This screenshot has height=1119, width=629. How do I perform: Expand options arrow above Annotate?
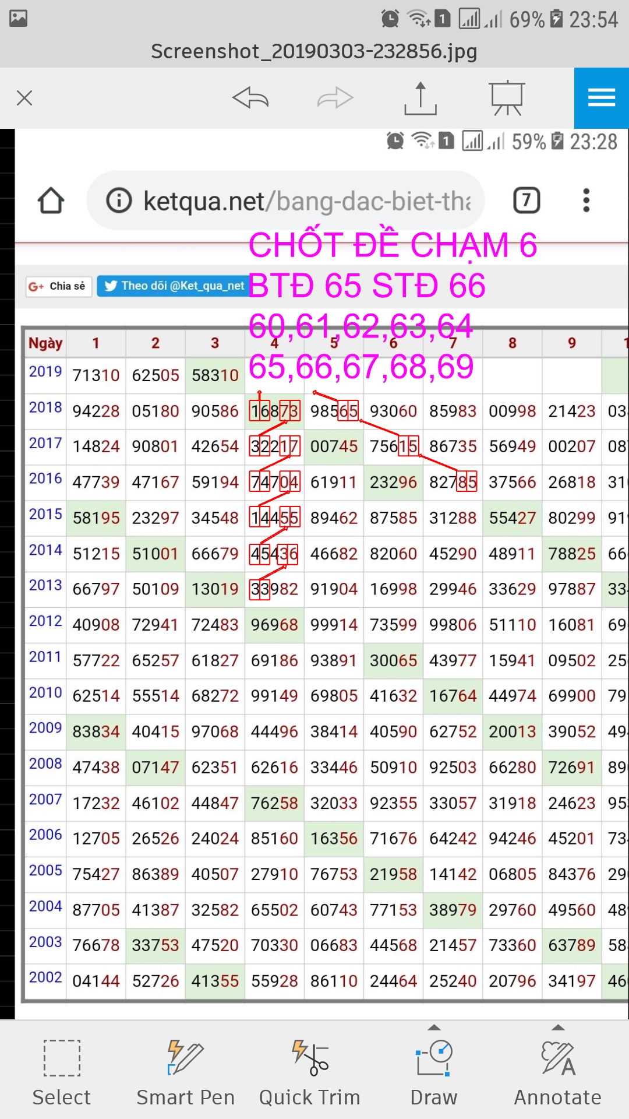tap(558, 1027)
